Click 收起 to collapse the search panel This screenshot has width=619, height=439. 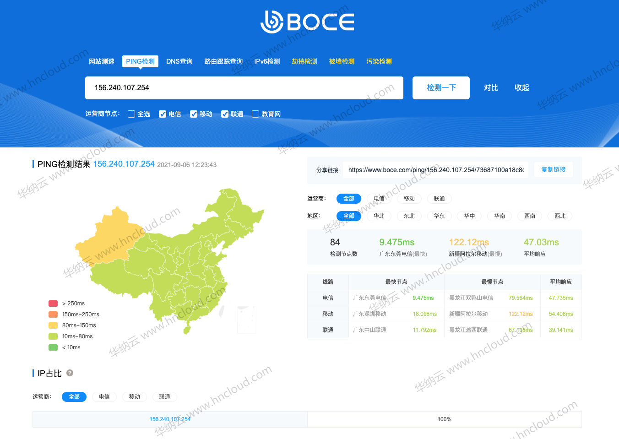pos(521,87)
